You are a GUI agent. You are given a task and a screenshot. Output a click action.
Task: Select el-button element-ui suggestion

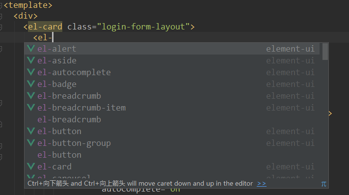click(172, 131)
